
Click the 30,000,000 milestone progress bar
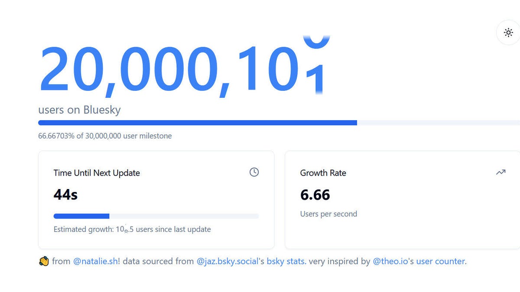click(x=277, y=123)
